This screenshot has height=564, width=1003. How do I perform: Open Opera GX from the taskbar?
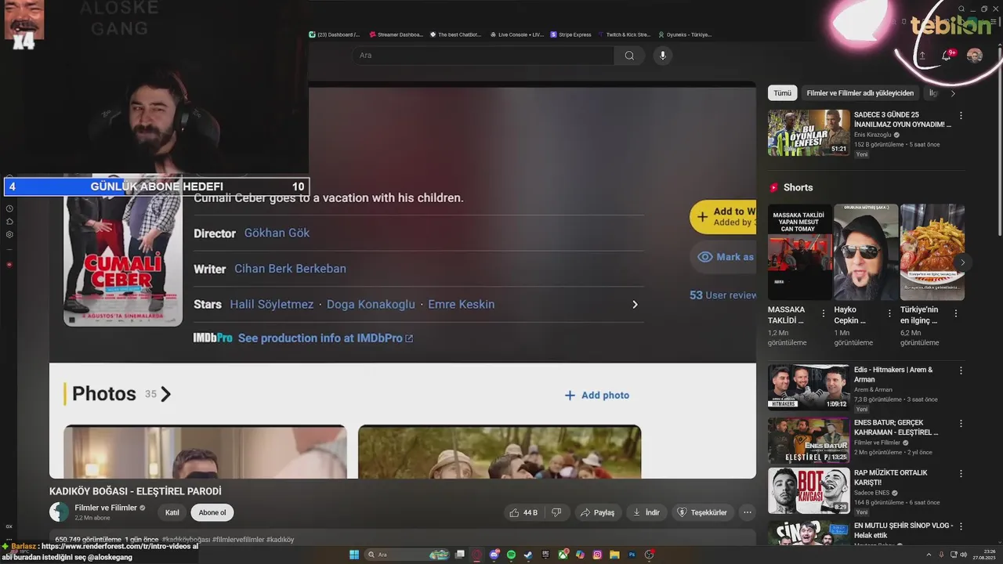click(476, 555)
